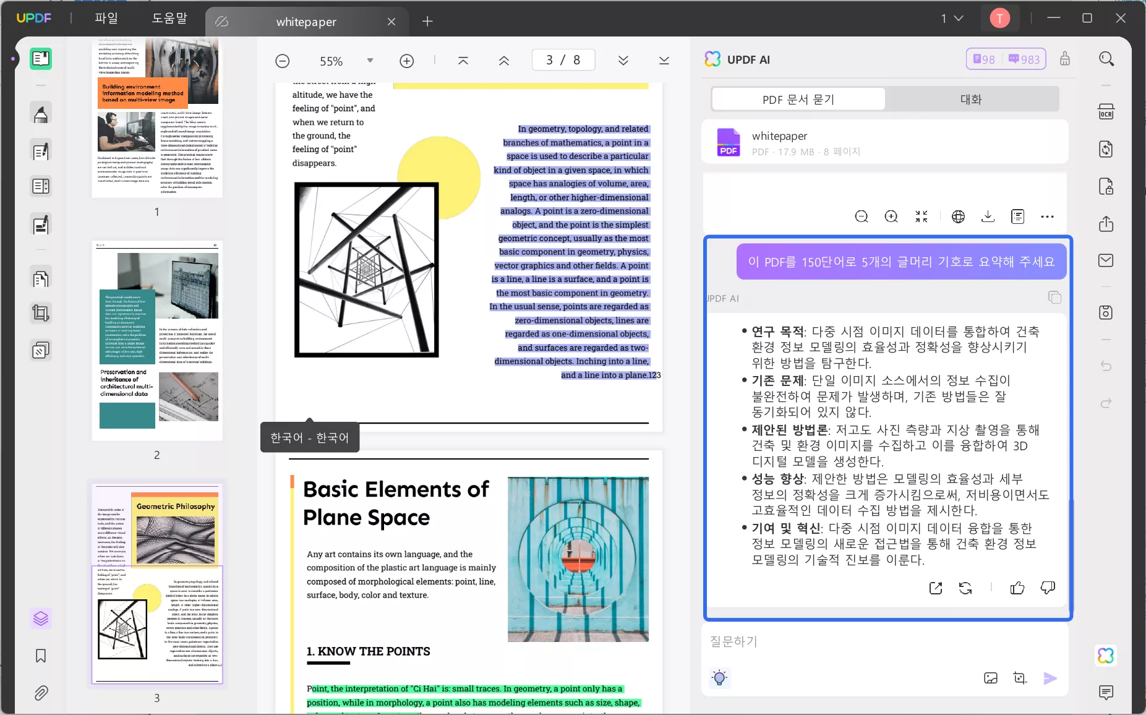This screenshot has height=715, width=1146.
Task: Zoom in the AI mind map view
Action: coord(891,216)
